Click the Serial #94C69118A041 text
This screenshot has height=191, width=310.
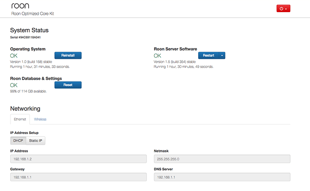point(25,37)
